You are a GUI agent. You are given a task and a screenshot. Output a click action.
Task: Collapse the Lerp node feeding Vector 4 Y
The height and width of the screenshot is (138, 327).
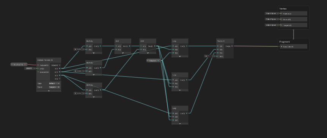[180, 90]
